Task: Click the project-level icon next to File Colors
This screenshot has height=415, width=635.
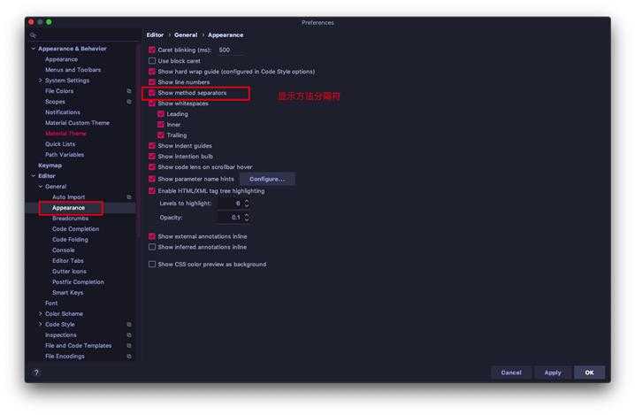Action: point(129,91)
